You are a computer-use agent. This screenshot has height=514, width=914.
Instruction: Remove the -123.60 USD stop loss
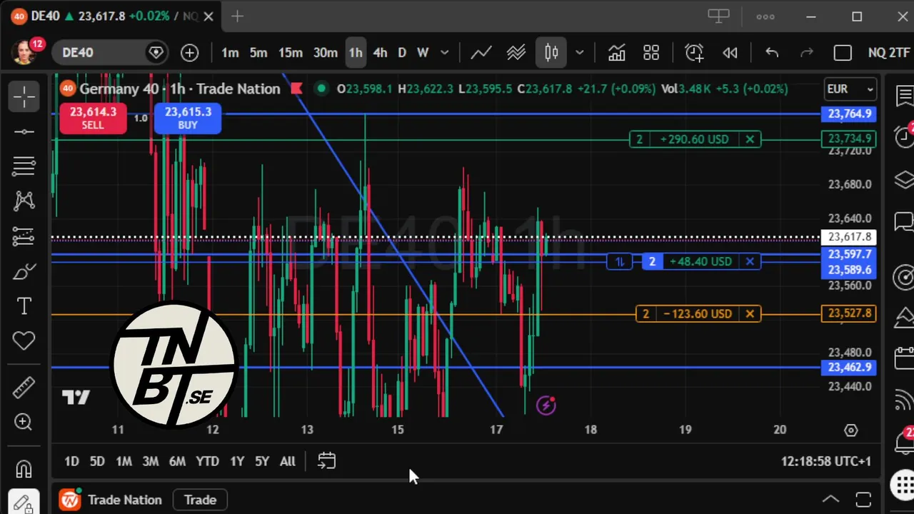[750, 313]
